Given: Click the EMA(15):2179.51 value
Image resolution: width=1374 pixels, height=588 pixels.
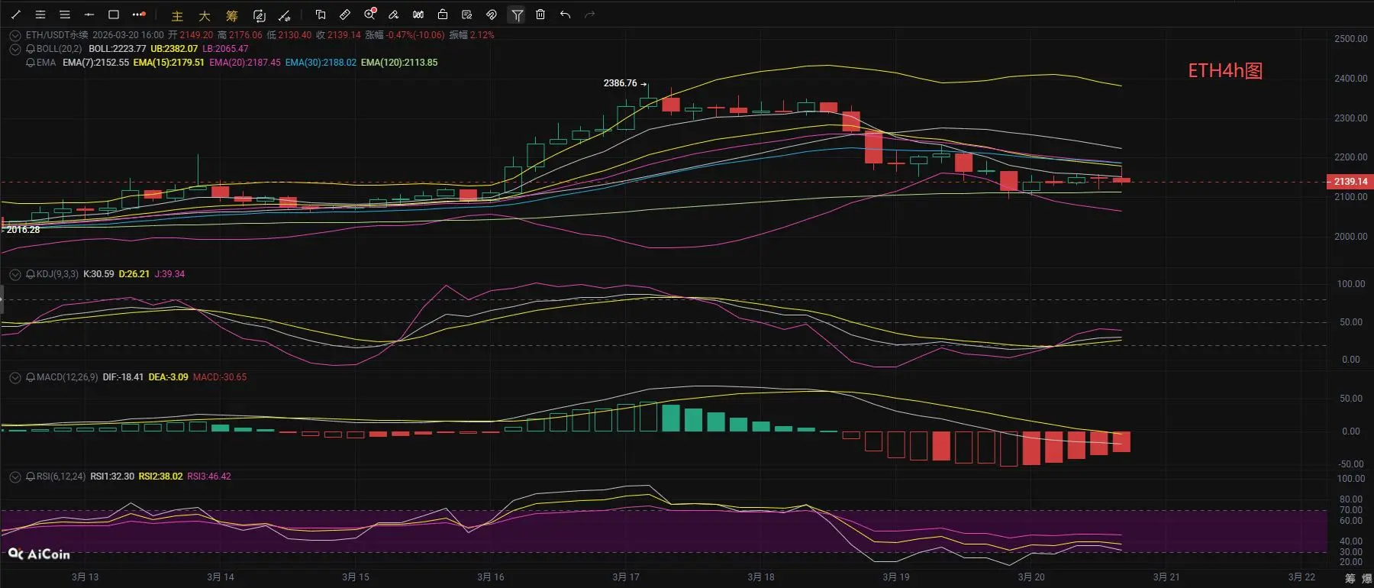Looking at the screenshot, I should point(169,63).
